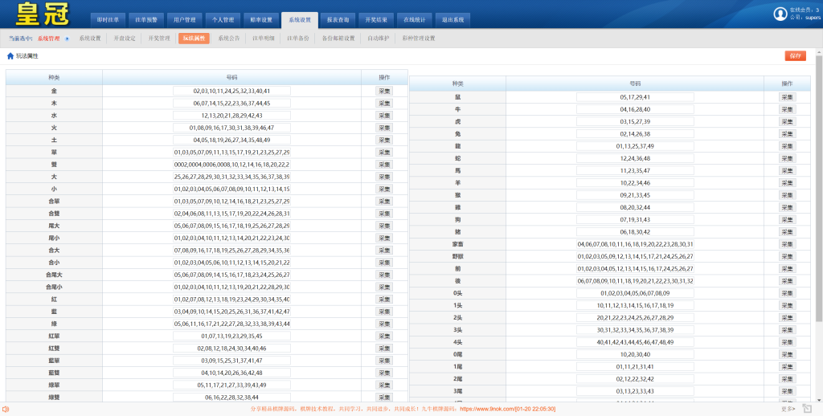The width and height of the screenshot is (823, 416).
Task: Click the 馬 row number input field
Action: click(x=635, y=170)
